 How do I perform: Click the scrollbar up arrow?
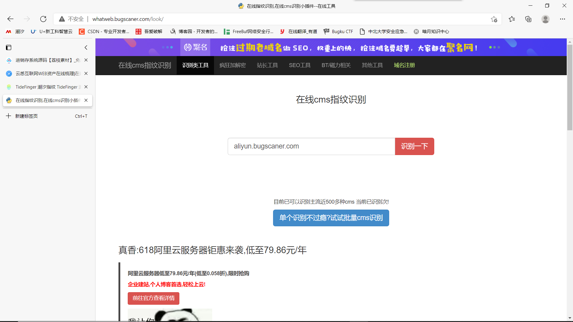point(570,41)
